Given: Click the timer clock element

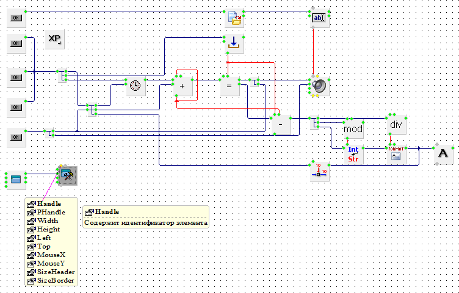Looking at the screenshot, I should pyautogui.click(x=136, y=87).
